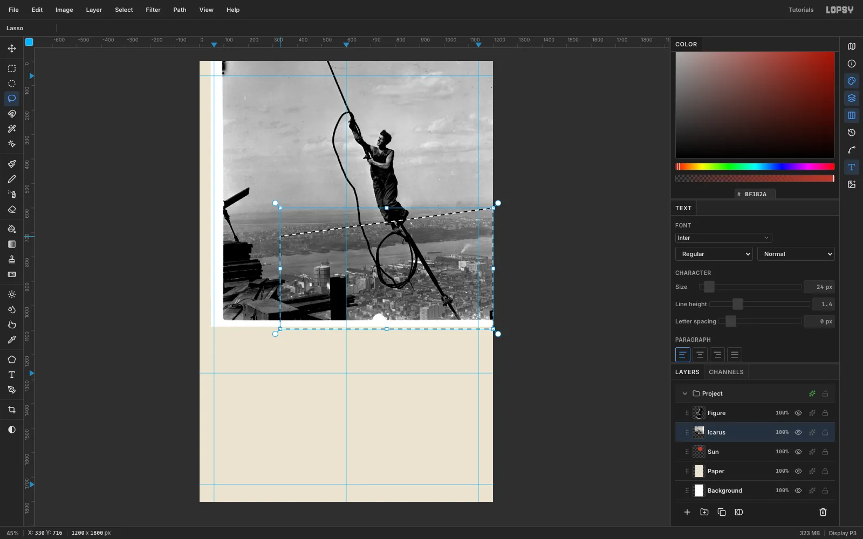Open the Layers panel sidebar icon
Viewport: 863px width, 539px height.
tap(852, 98)
